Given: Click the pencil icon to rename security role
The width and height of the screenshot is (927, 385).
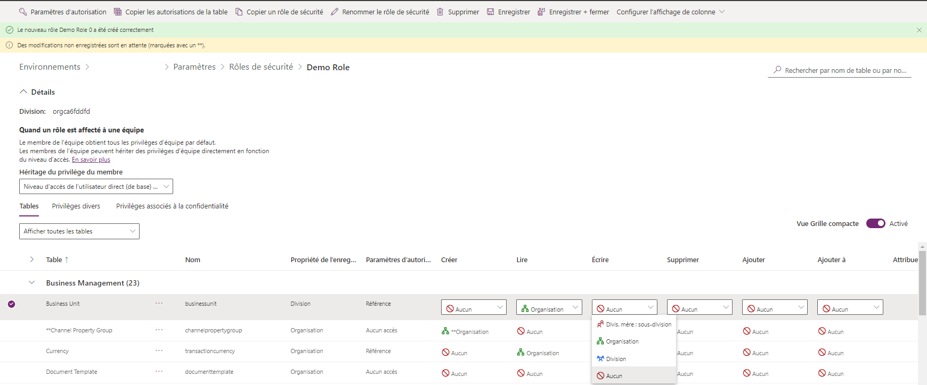Looking at the screenshot, I should [x=335, y=12].
